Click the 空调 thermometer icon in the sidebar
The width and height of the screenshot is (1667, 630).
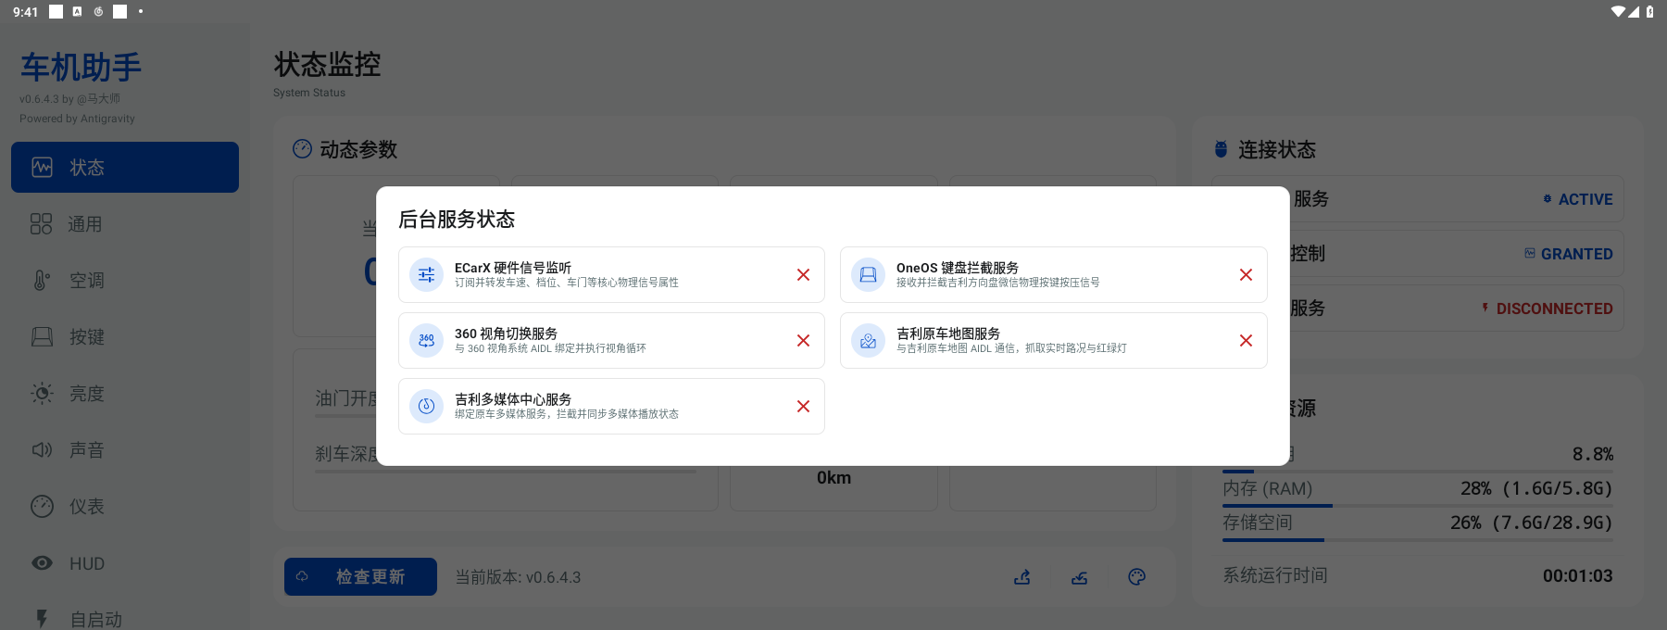tap(42, 280)
